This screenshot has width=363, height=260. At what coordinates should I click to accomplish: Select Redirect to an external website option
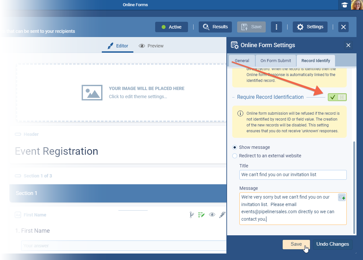pos(235,156)
